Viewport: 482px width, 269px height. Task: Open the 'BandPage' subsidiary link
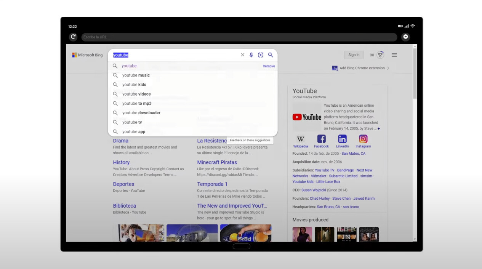pyautogui.click(x=346, y=170)
